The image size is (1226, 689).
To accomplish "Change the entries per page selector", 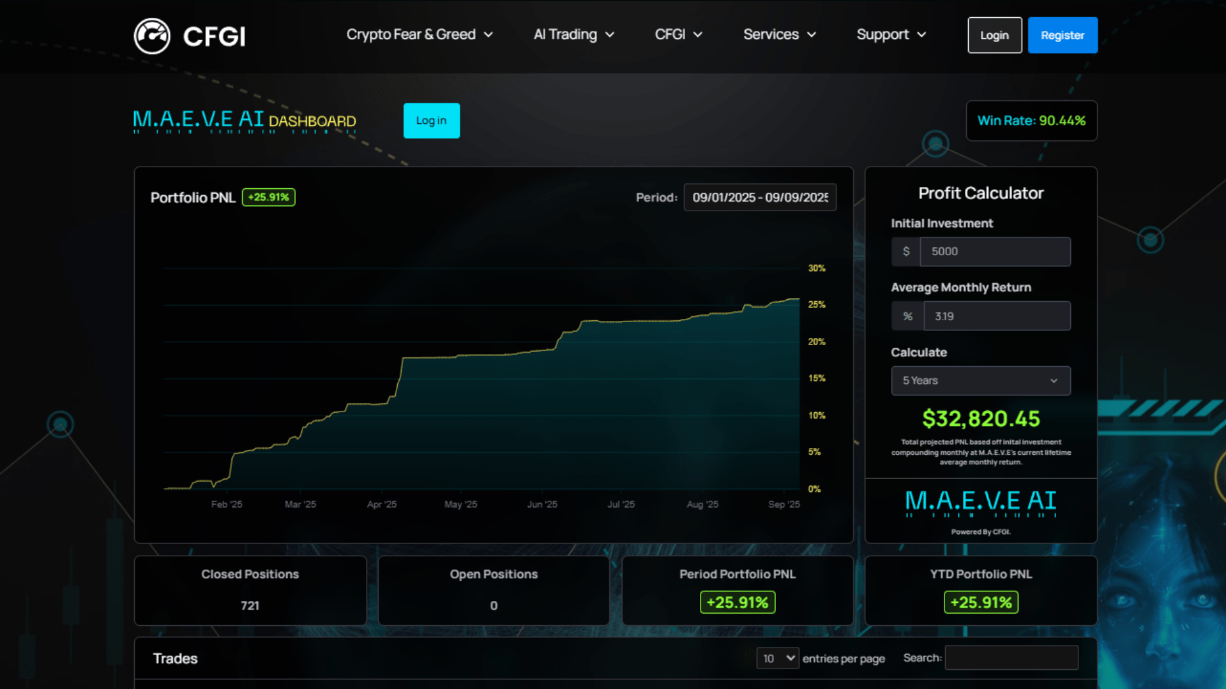I will pos(777,658).
